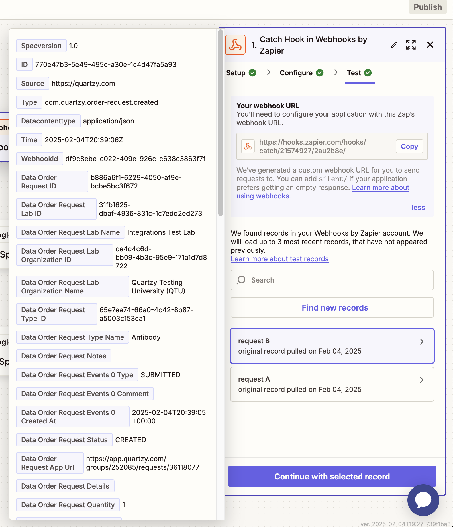Click Data Order Request Events 0 Created At
Viewport: 453px width, 527px height.
[x=73, y=417]
